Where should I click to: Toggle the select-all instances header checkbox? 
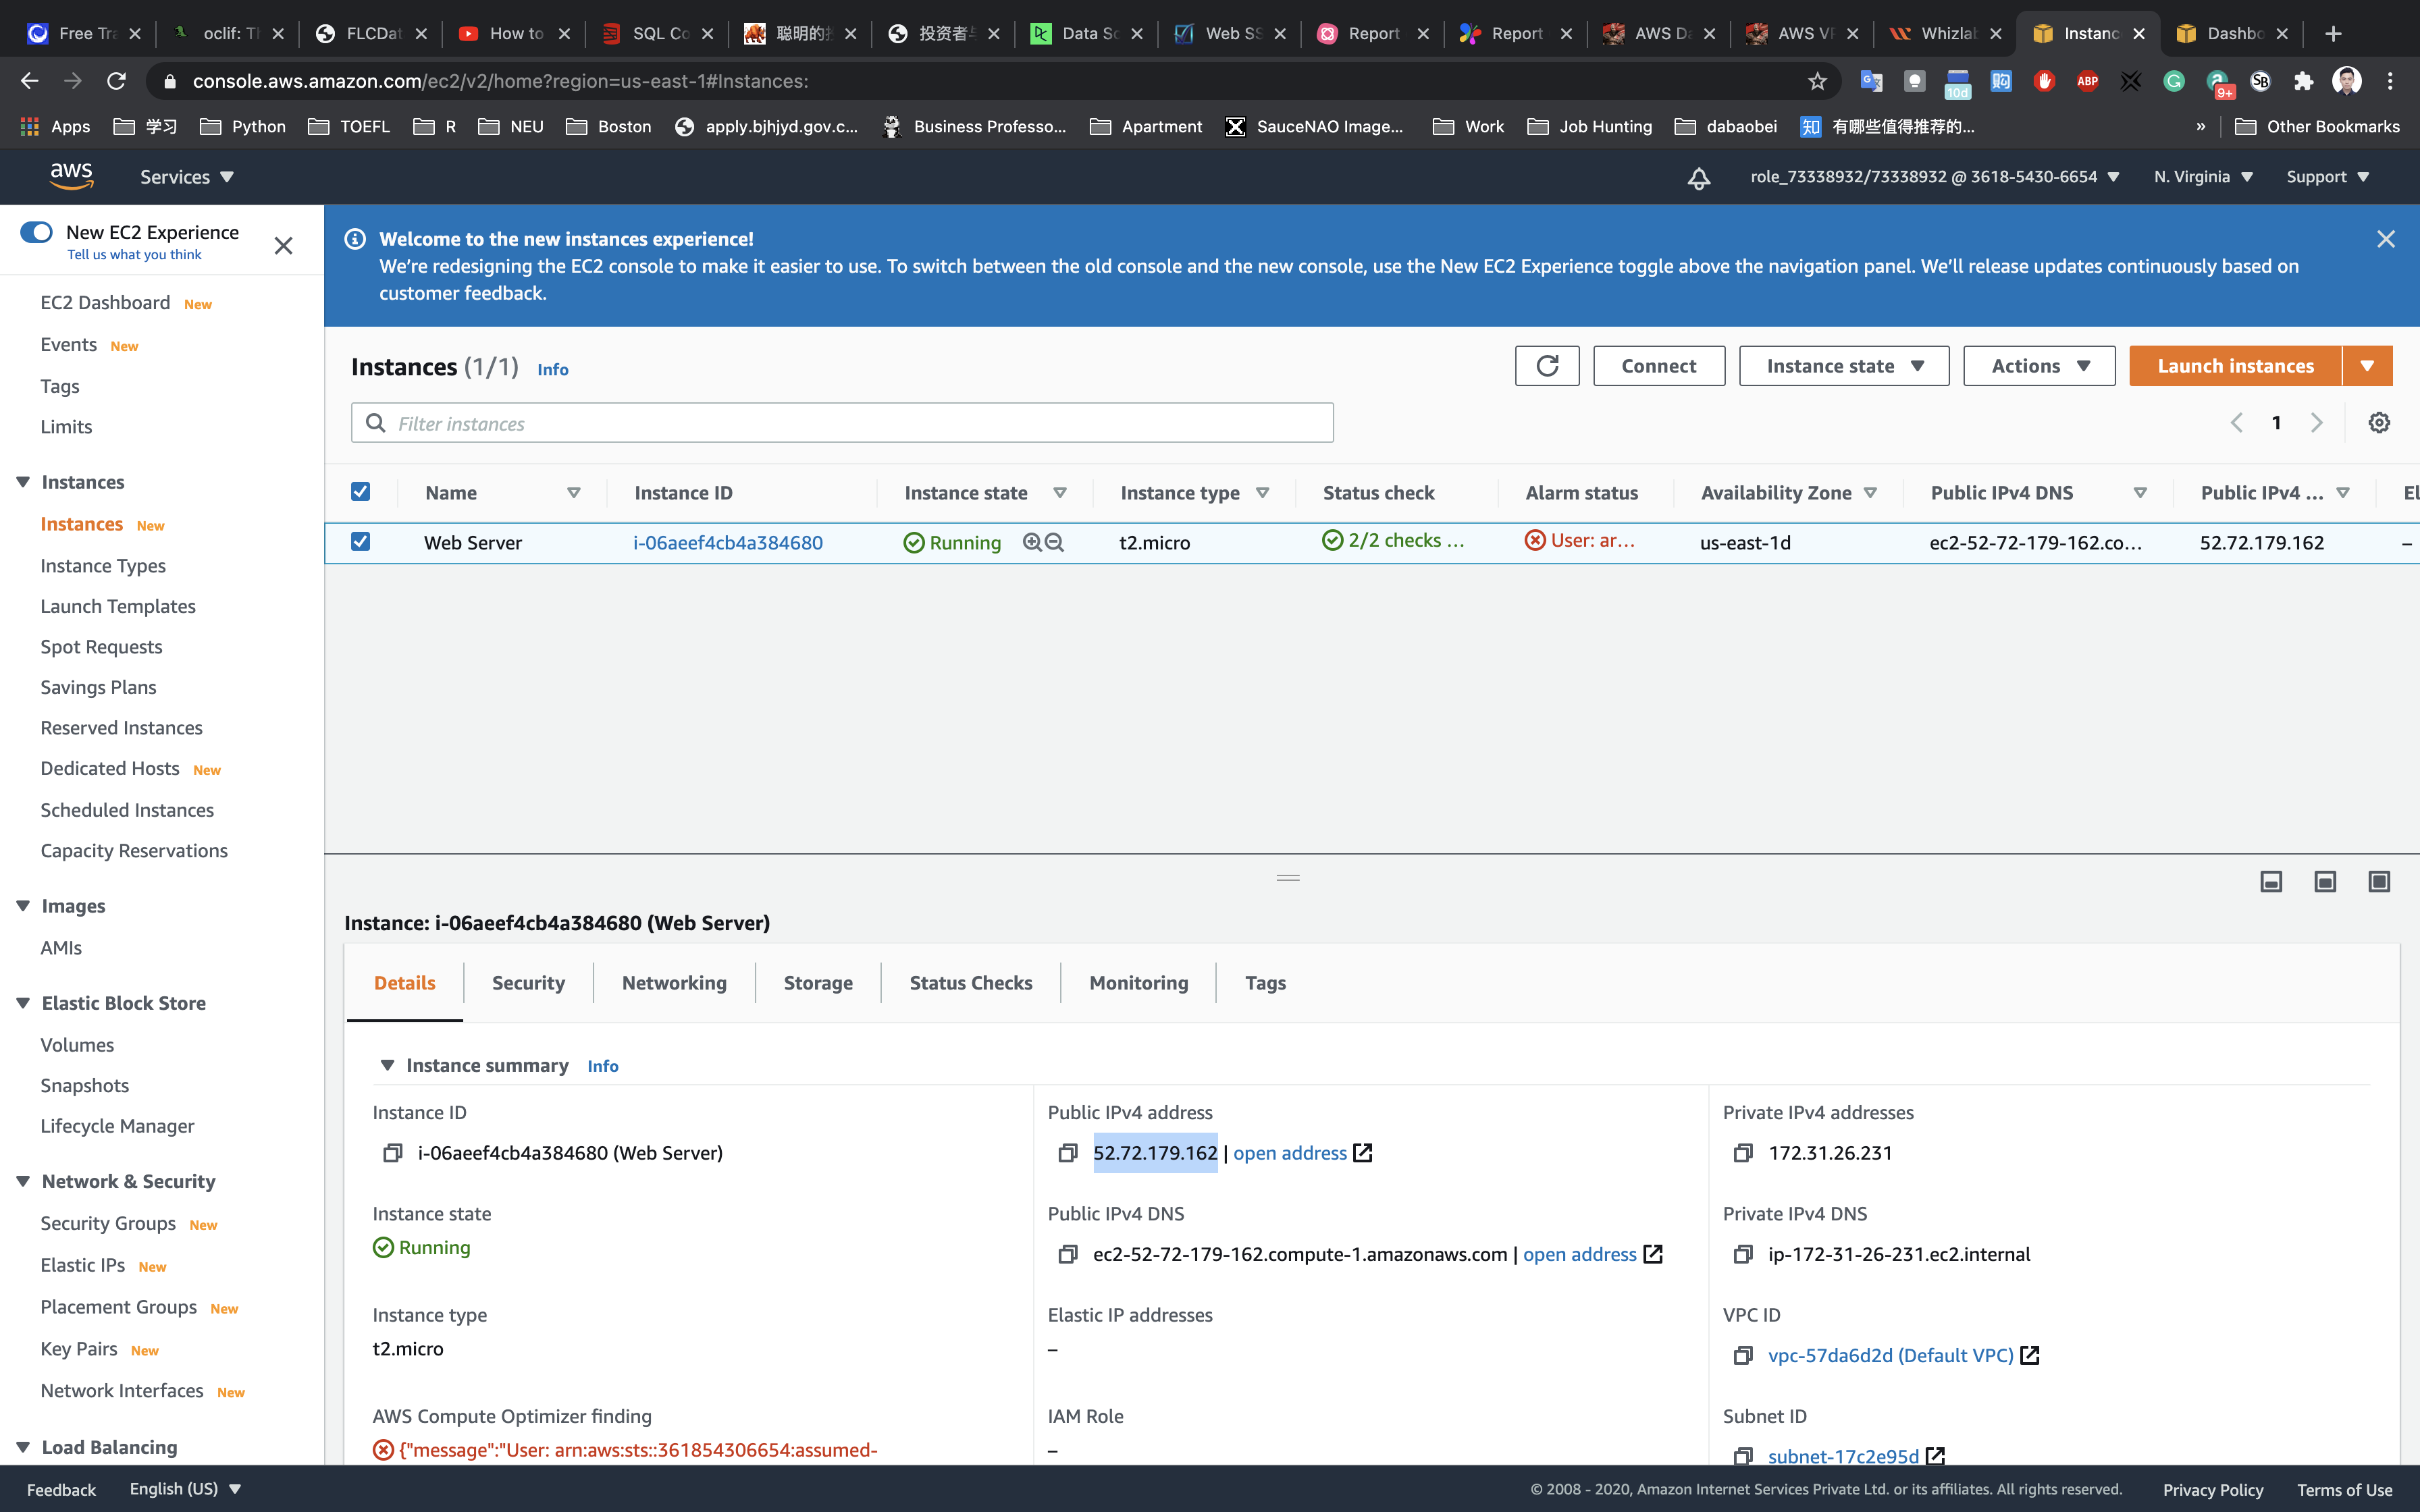[361, 492]
